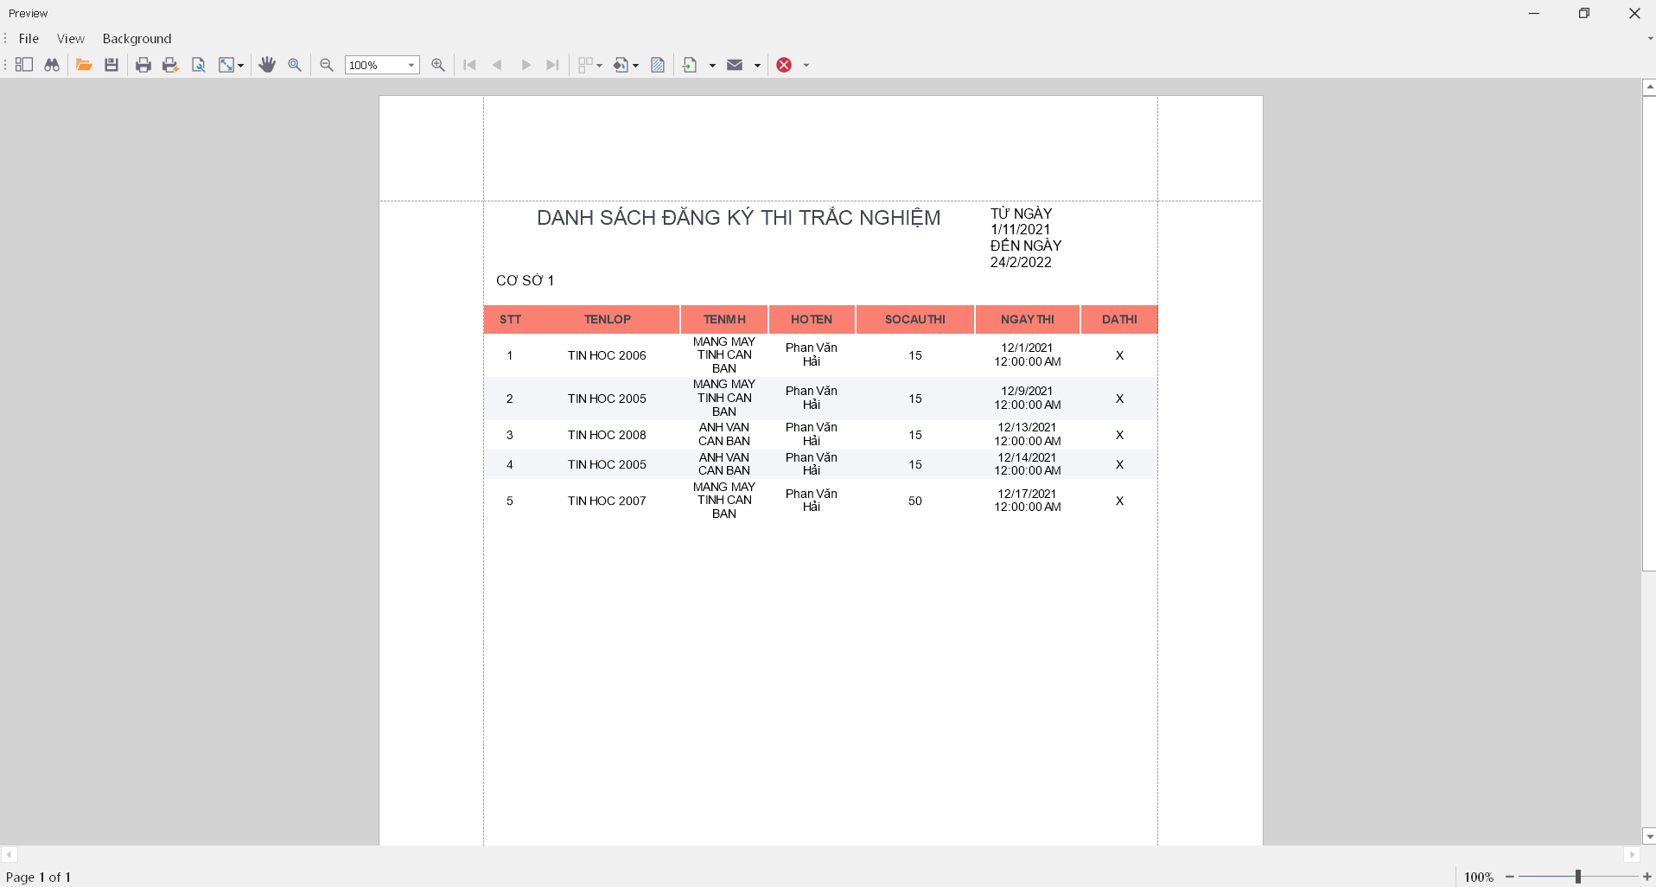The image size is (1656, 887).
Task: Open the File menu
Action: [29, 38]
